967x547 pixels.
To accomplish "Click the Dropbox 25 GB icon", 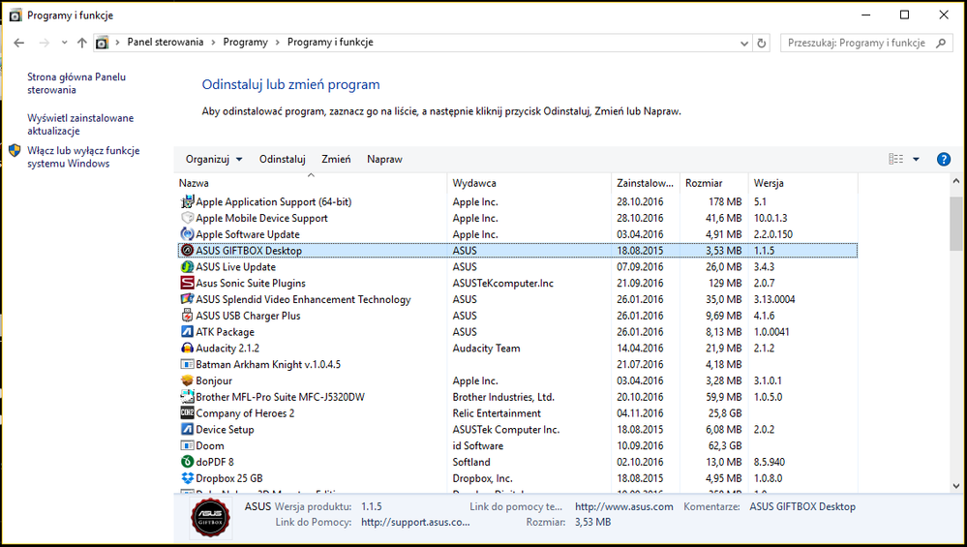I will (187, 478).
